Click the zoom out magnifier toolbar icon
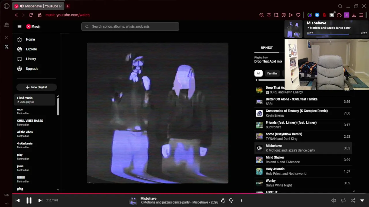 [x=261, y=15]
